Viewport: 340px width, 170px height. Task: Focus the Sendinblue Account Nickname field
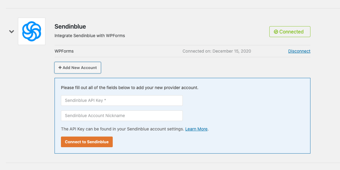click(122, 116)
